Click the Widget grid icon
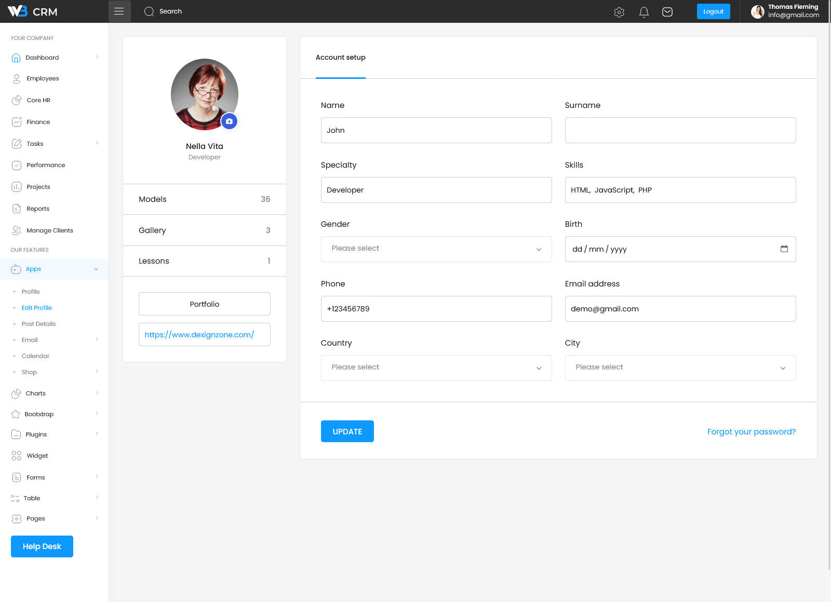This screenshot has width=831, height=602. pos(17,456)
